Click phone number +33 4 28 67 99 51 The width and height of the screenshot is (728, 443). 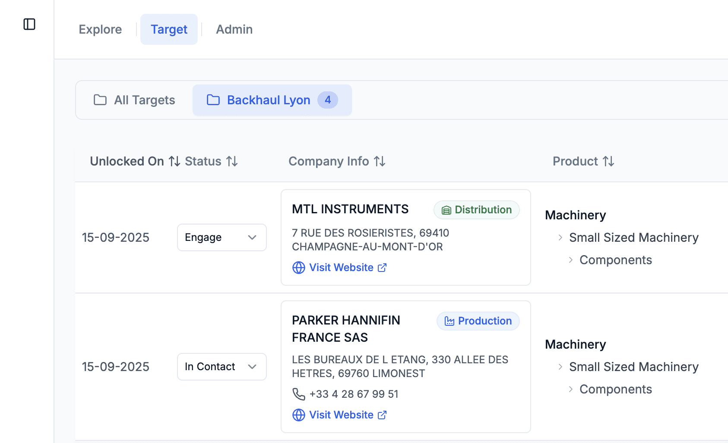[354, 394]
